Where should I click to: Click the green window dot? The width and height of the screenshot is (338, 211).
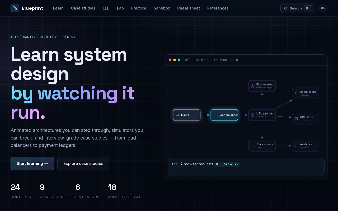click(x=179, y=60)
